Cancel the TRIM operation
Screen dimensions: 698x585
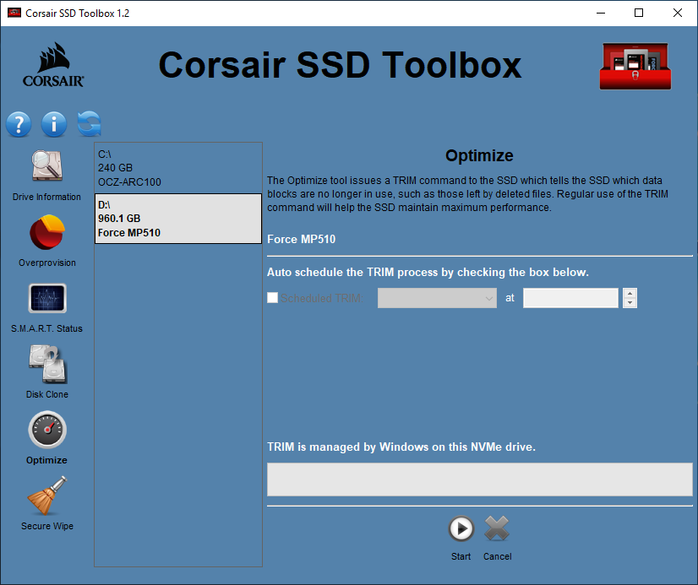point(497,529)
